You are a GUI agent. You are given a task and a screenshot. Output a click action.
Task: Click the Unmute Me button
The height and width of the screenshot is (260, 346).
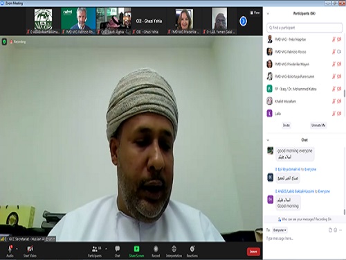coord(318,125)
